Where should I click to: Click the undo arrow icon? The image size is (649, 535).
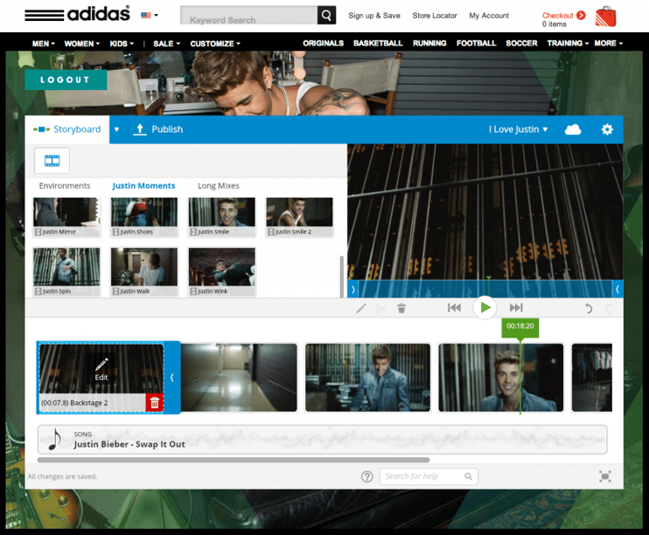588,309
